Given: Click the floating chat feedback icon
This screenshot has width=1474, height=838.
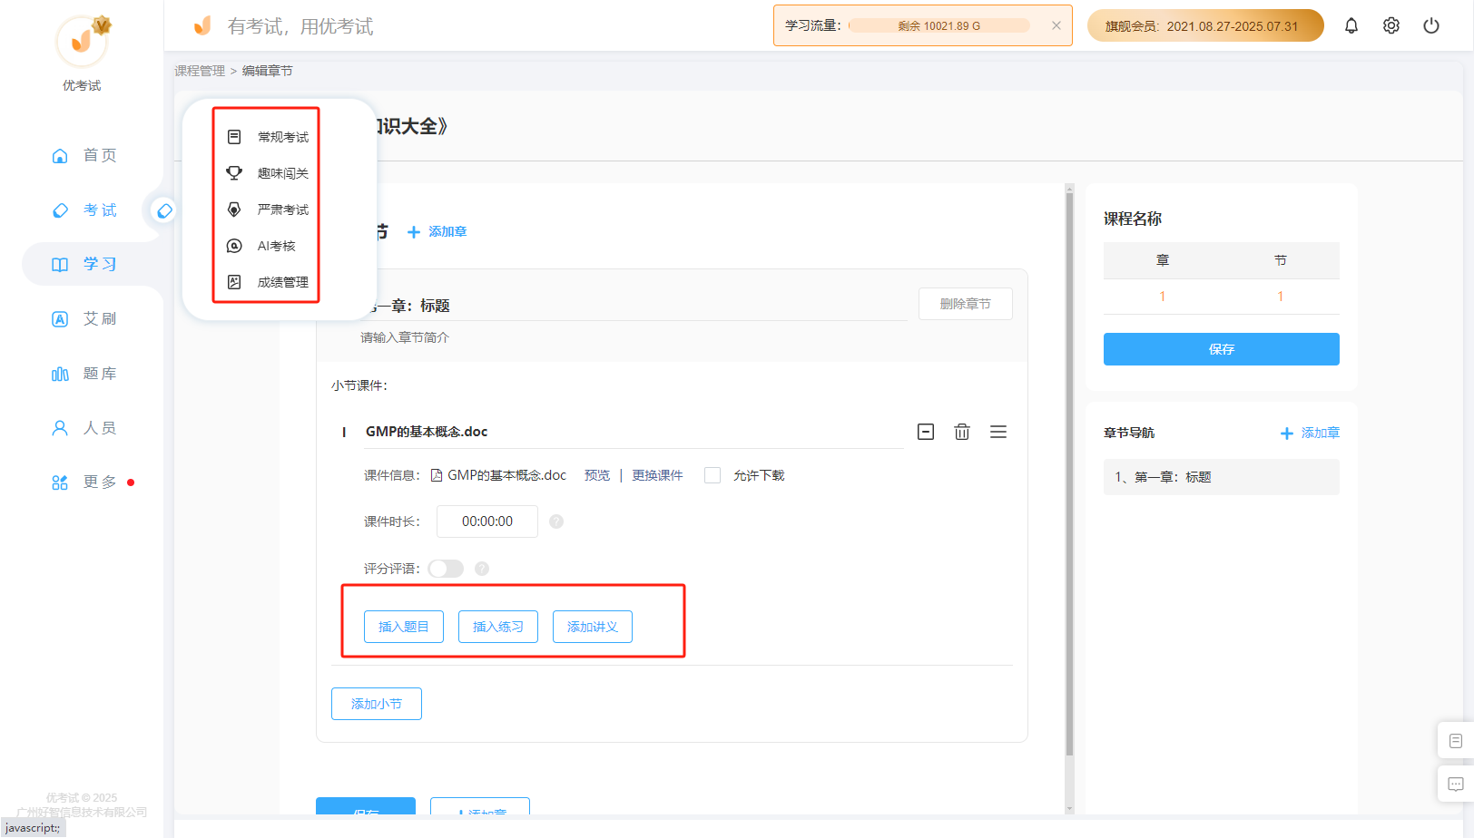Looking at the screenshot, I should tap(1456, 784).
